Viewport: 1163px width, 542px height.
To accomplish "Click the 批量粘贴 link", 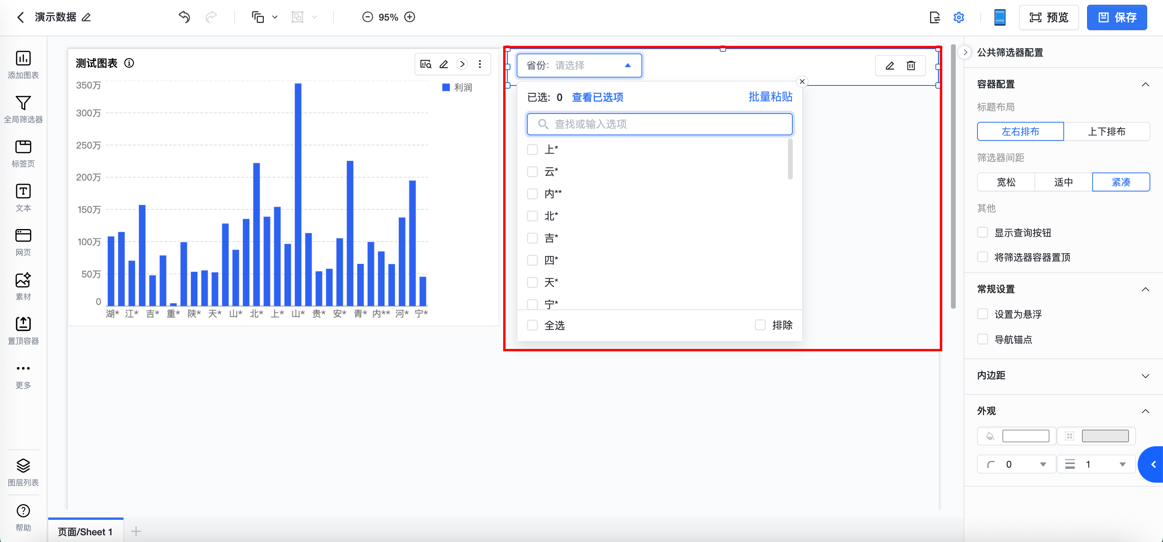I will click(x=770, y=97).
